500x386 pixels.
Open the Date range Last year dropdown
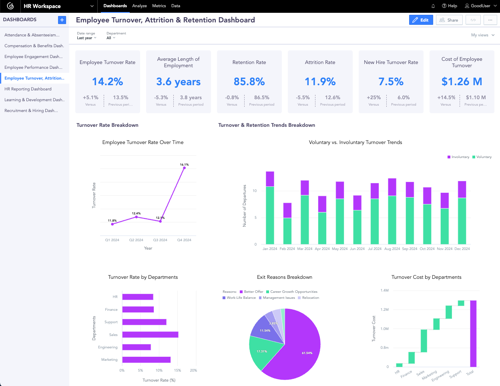click(86, 38)
